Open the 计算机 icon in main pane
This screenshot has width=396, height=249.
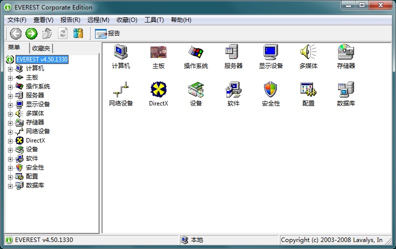click(x=120, y=52)
